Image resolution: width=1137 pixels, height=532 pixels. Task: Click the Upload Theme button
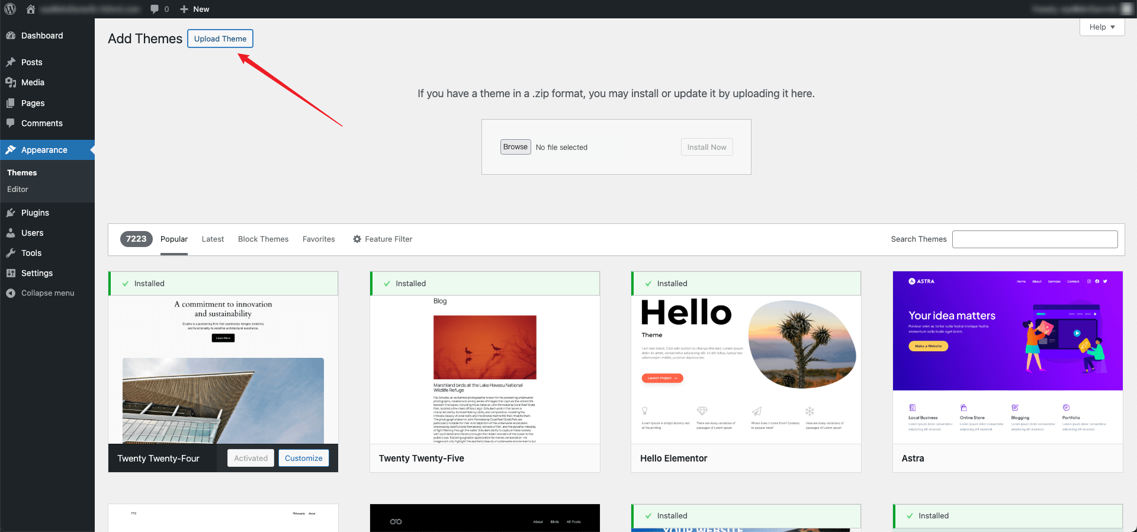coord(220,39)
